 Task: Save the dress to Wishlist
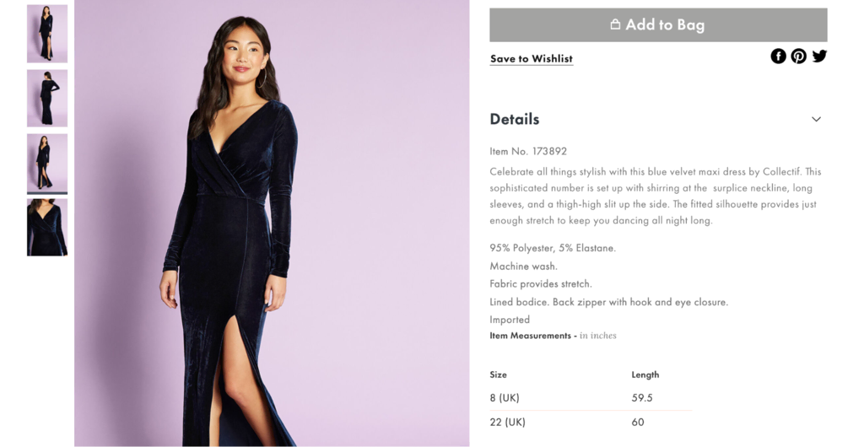tap(532, 59)
